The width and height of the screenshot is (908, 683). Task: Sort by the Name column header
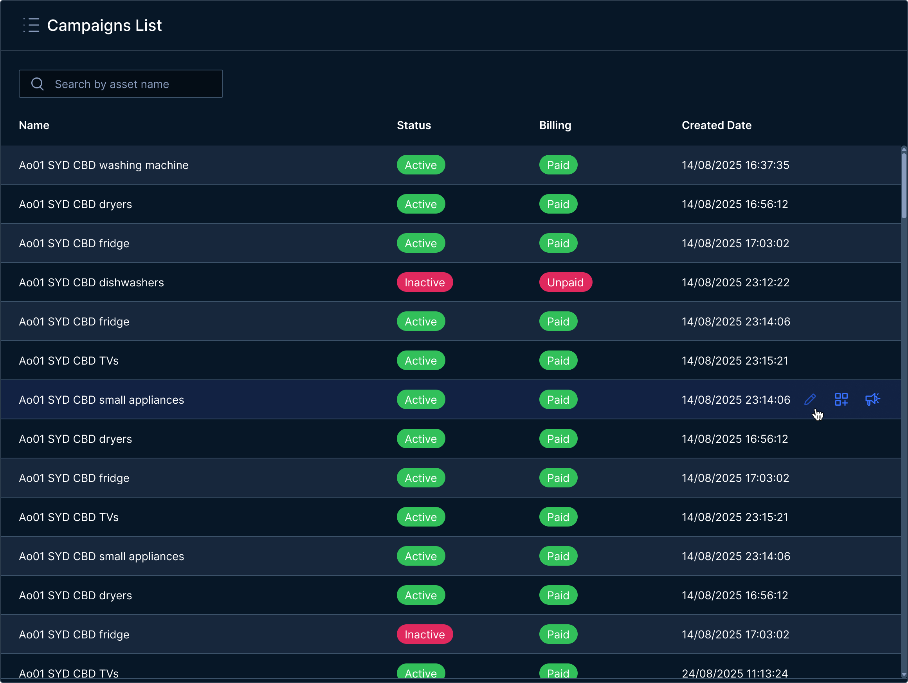coord(34,125)
